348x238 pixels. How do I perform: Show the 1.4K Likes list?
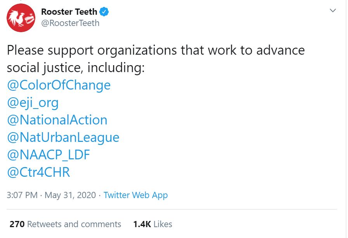(x=152, y=224)
